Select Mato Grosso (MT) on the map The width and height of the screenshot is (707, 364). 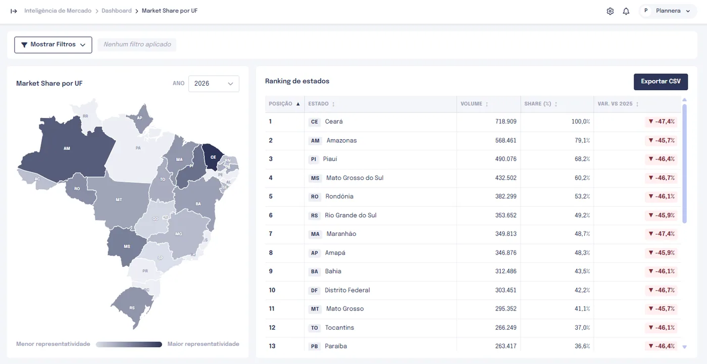(119, 200)
